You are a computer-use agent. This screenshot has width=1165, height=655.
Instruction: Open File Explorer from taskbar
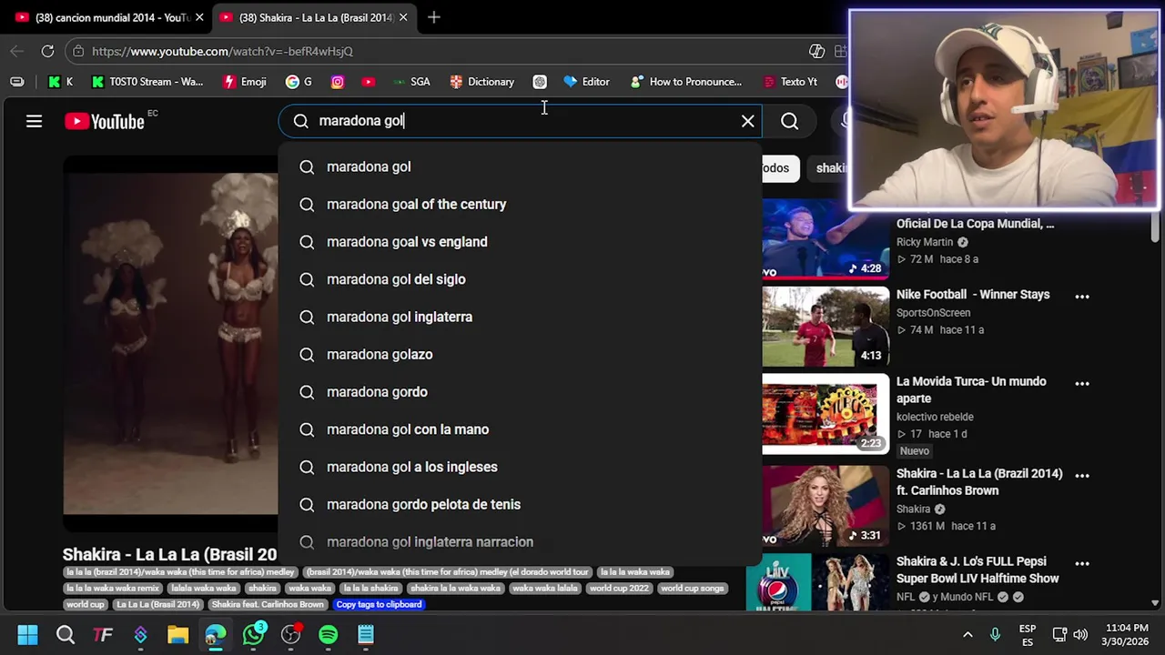coord(177,635)
